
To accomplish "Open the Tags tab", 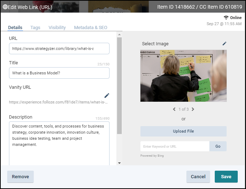I will click(35, 28).
